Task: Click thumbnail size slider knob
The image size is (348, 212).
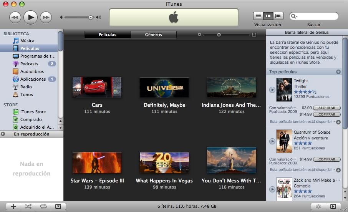Action: click(x=219, y=35)
